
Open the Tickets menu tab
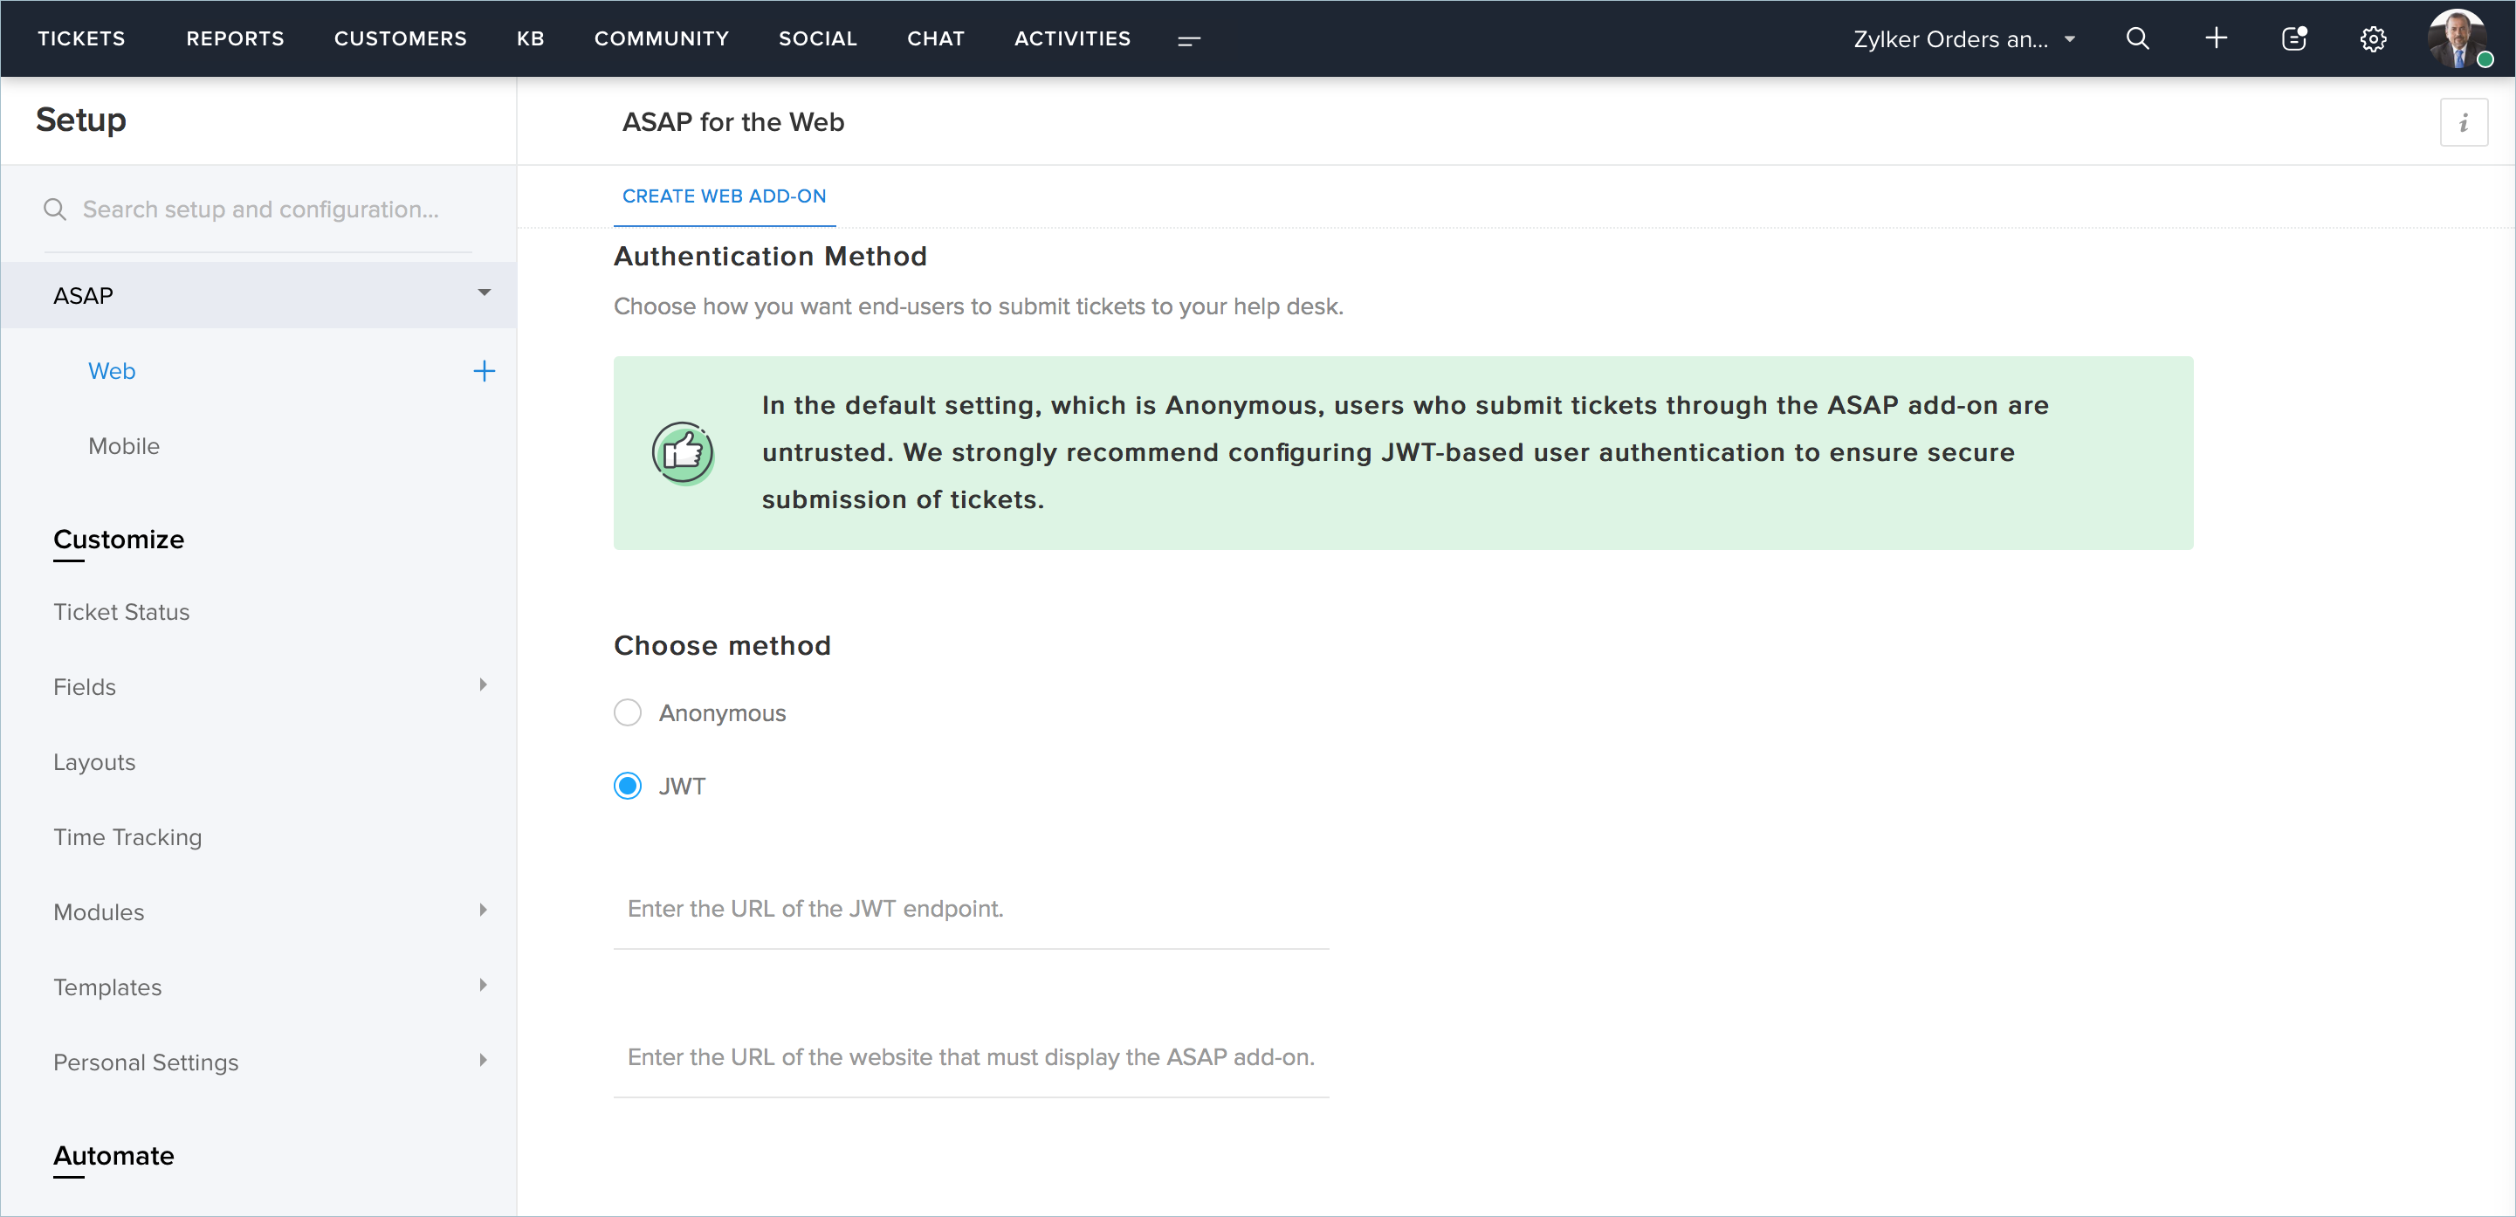[x=81, y=38]
